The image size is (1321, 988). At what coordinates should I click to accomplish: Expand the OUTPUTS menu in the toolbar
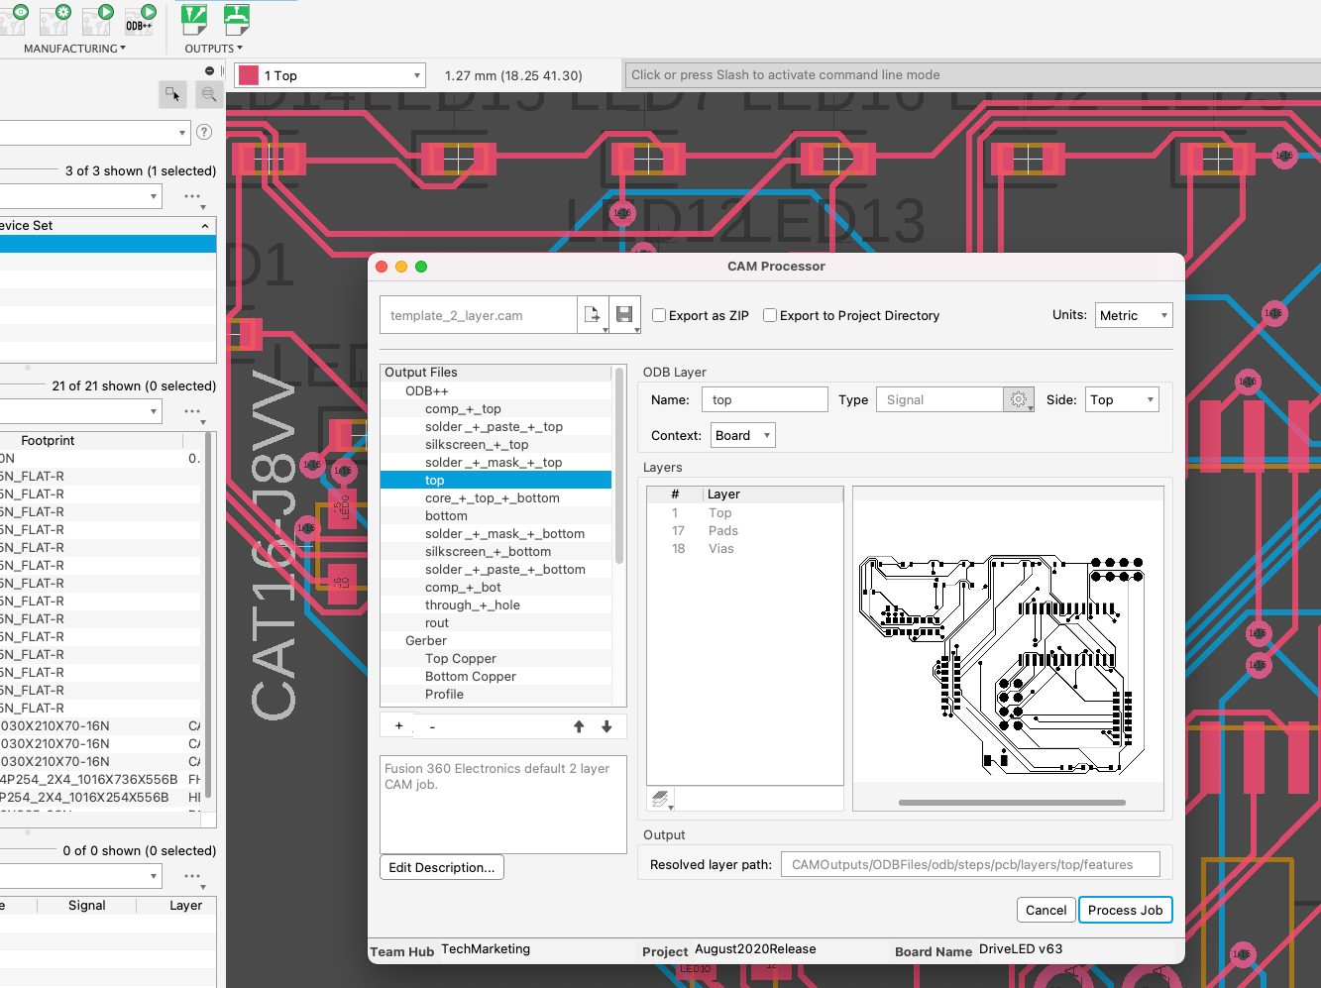[x=213, y=48]
